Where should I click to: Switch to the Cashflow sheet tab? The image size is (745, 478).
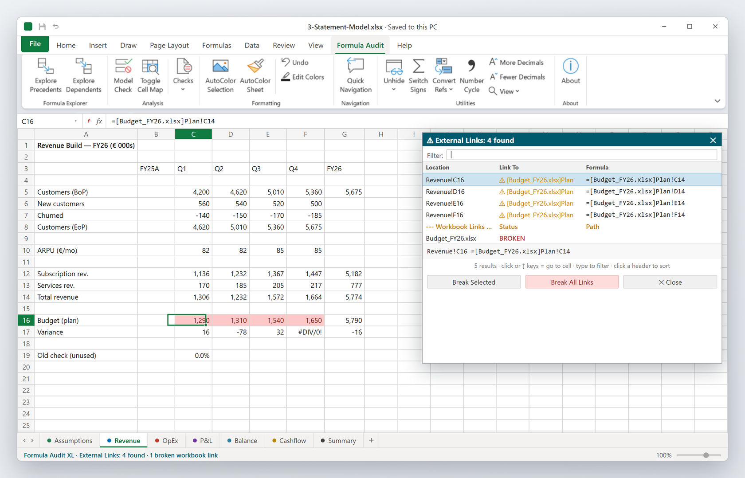(x=289, y=440)
